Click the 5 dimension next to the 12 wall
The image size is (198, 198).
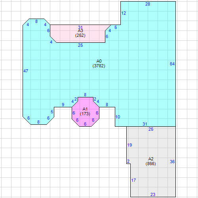pos(116,27)
